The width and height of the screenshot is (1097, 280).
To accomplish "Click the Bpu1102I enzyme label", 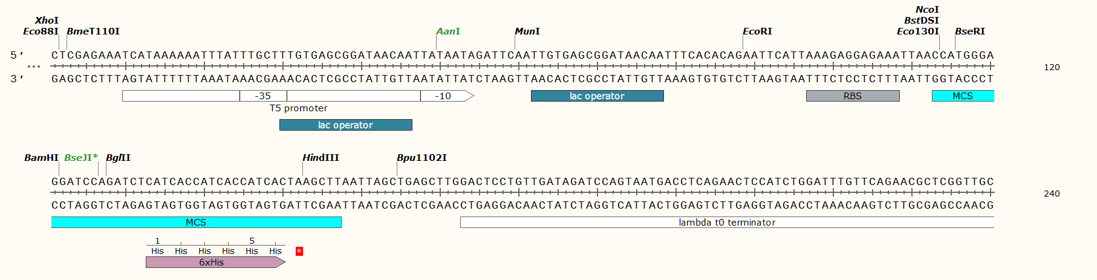I will [422, 158].
